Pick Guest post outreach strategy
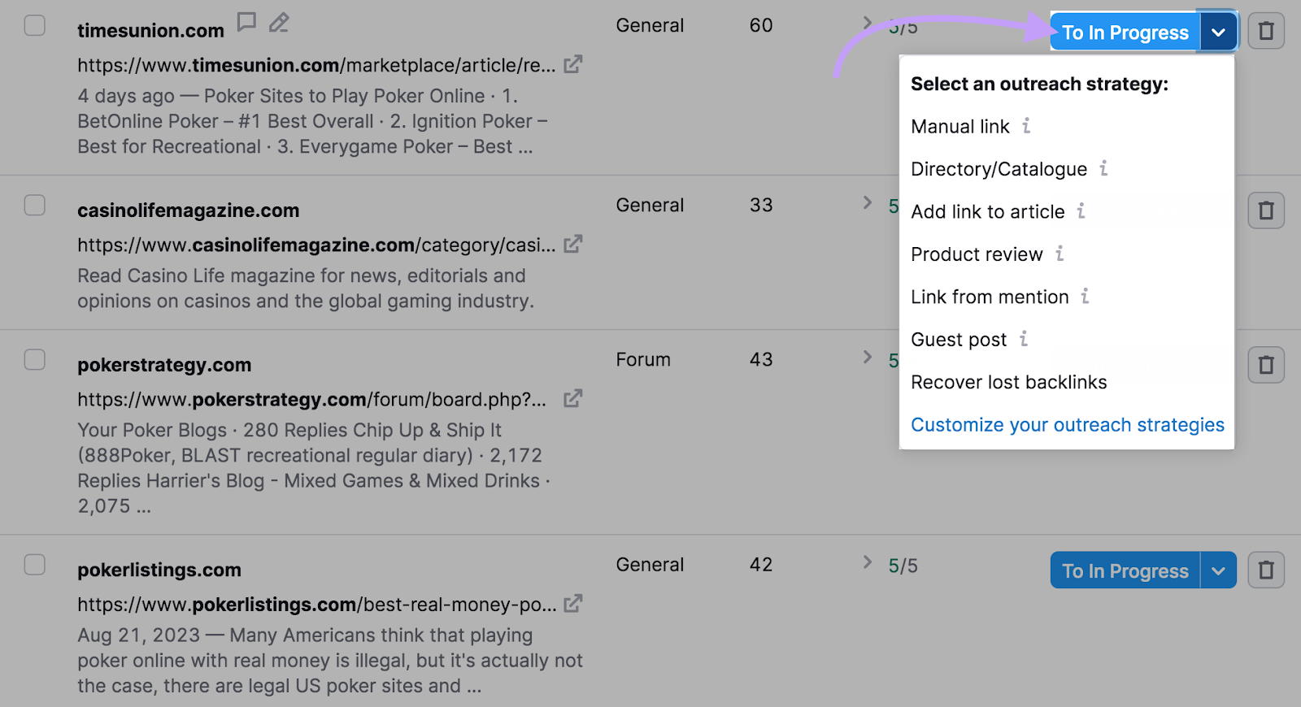This screenshot has height=707, width=1301. click(959, 340)
